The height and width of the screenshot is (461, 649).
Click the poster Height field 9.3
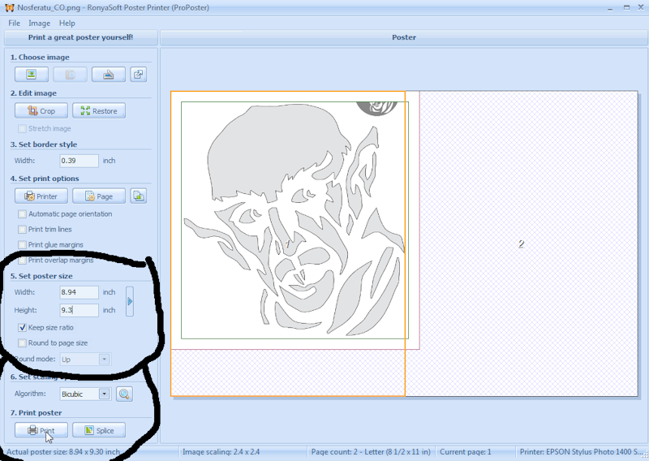(x=79, y=310)
